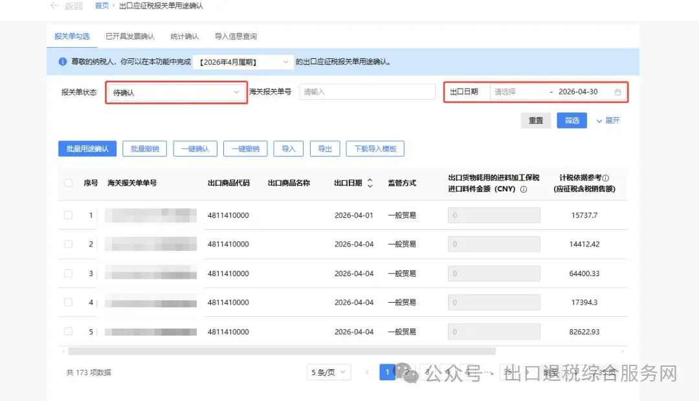This screenshot has height=401, width=699.
Task: Open the 报关单状态 dropdown showing 待确认
Action: (x=176, y=92)
